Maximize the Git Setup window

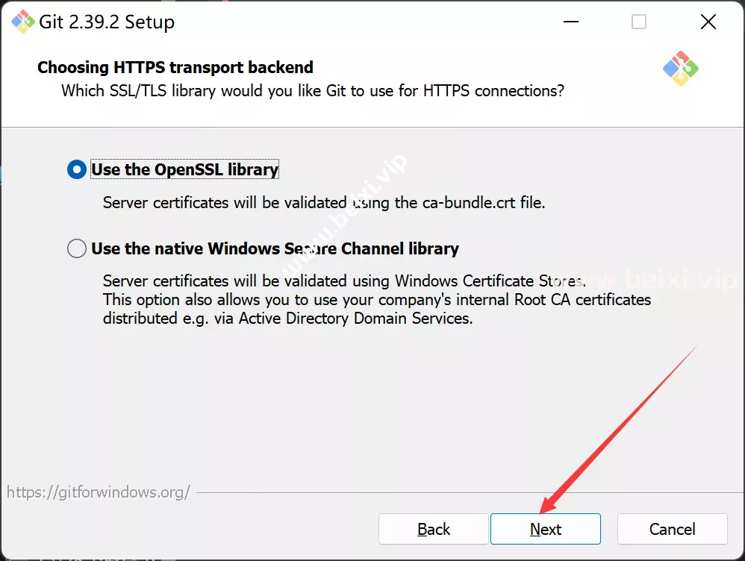pos(638,22)
